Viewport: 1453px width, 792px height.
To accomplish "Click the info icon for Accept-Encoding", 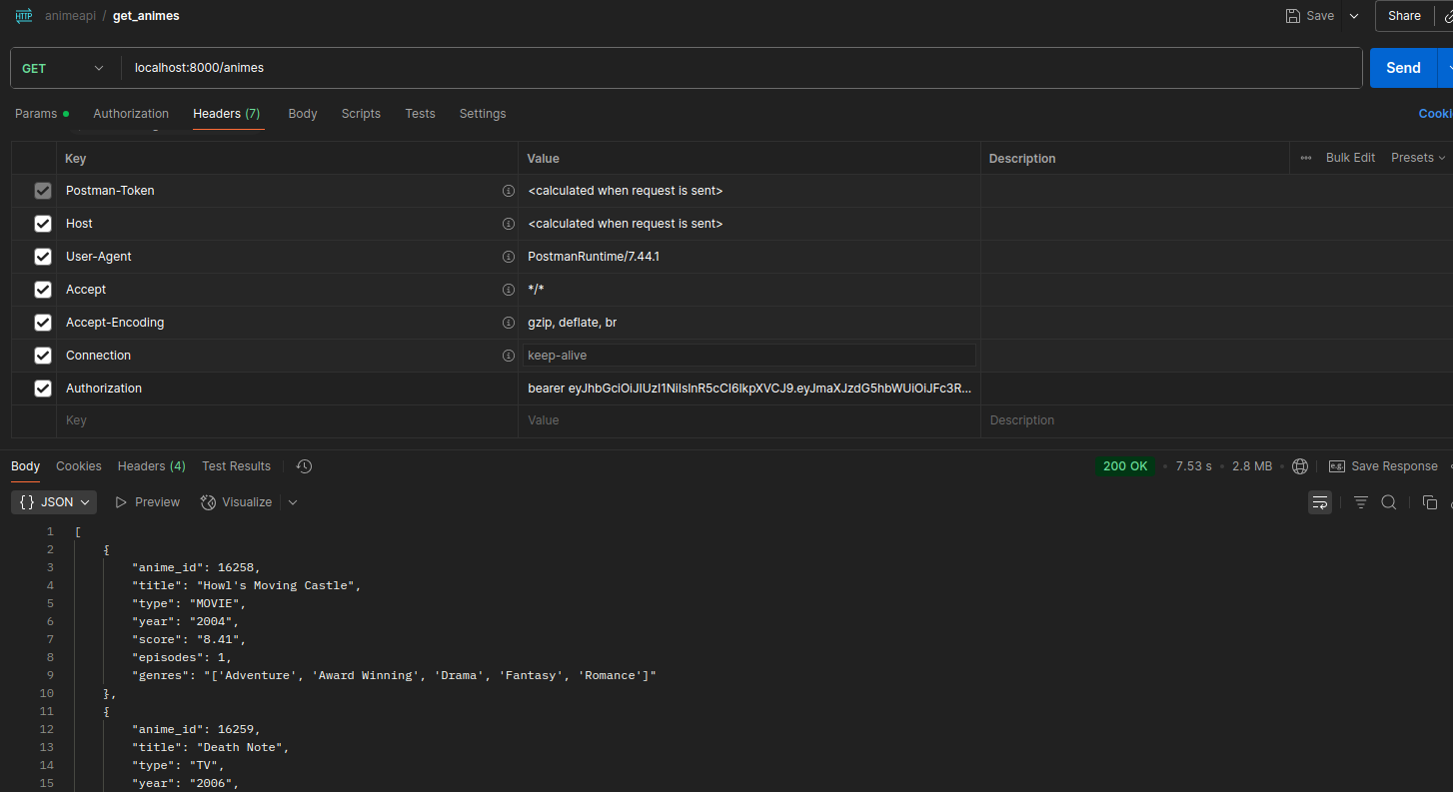I will click(x=508, y=323).
